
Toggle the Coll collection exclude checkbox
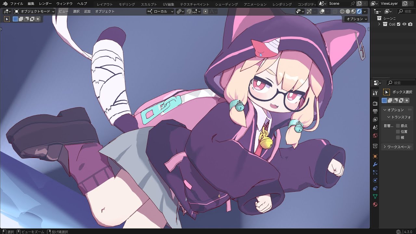pyautogui.click(x=399, y=24)
